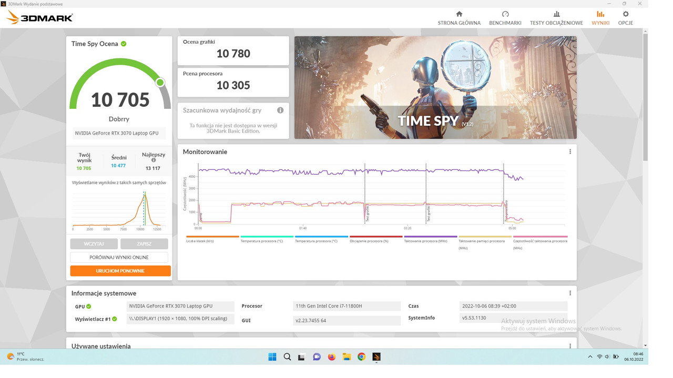Click the Dobry rating label
Image resolution: width=673 pixels, height=378 pixels.
[119, 119]
